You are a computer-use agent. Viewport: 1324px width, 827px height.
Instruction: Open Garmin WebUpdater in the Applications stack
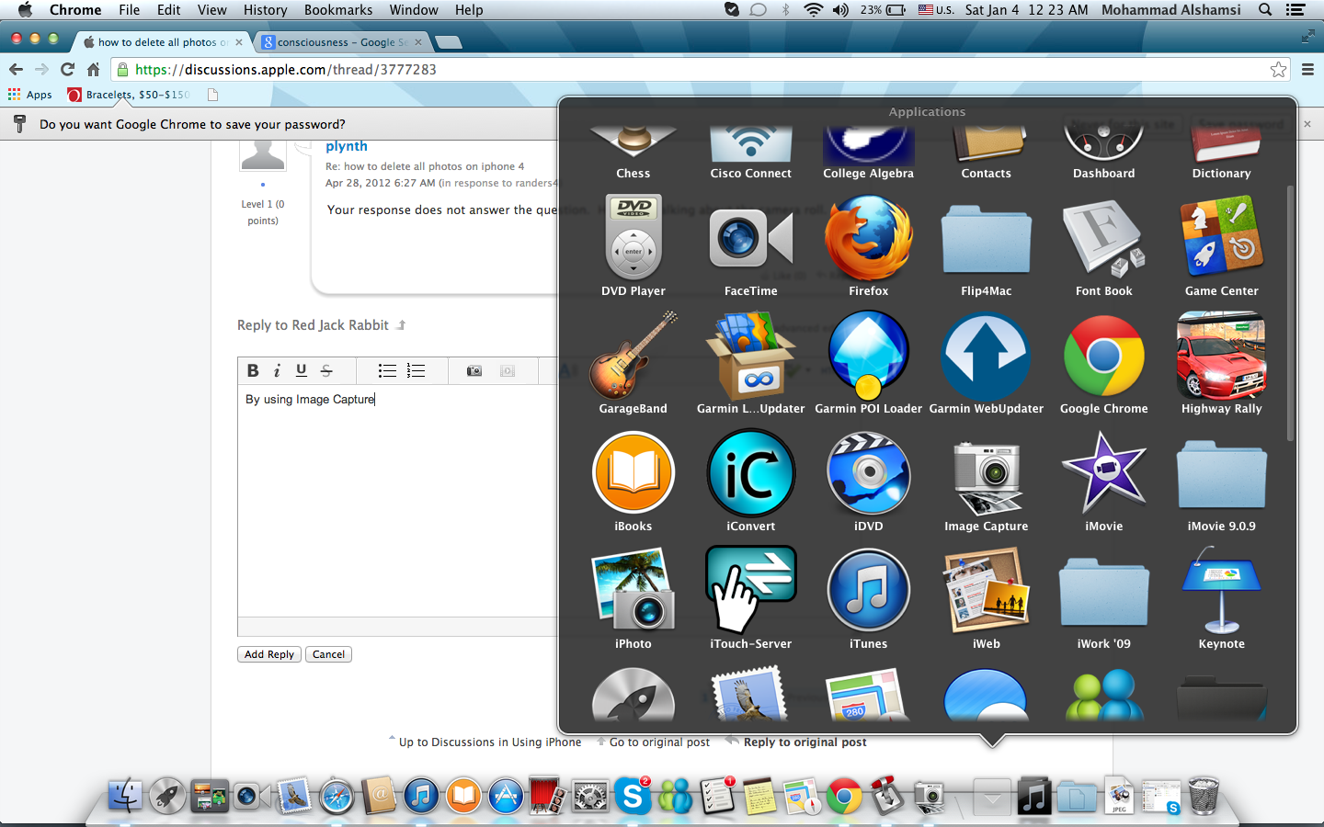coord(987,356)
